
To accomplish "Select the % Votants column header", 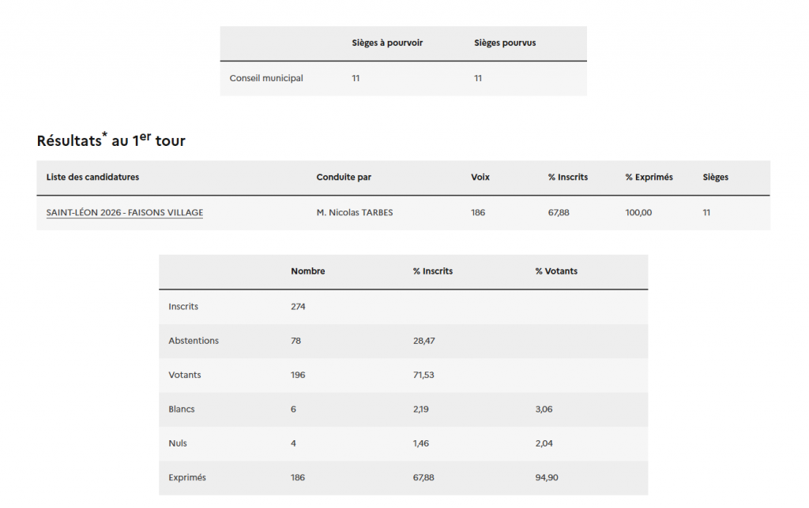I will [x=556, y=271].
